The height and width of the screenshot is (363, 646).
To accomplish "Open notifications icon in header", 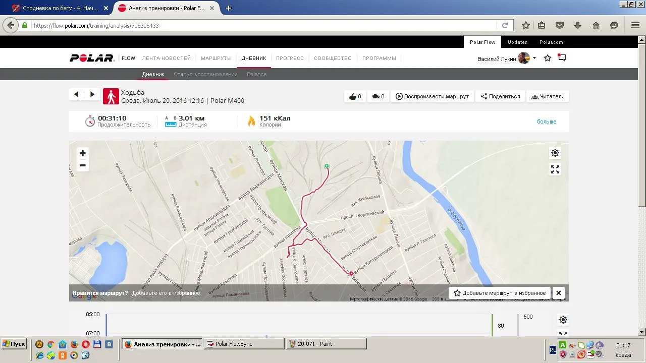I will [562, 58].
